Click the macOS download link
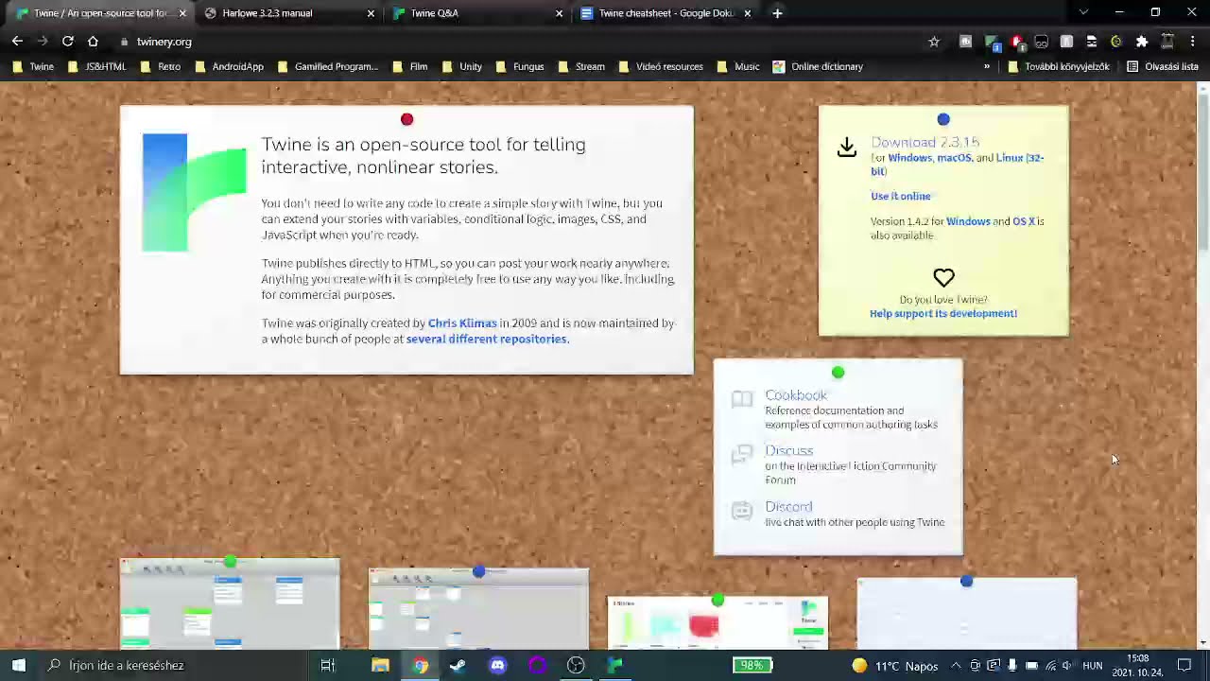Viewport: 1210px width, 681px height. pyautogui.click(x=954, y=158)
